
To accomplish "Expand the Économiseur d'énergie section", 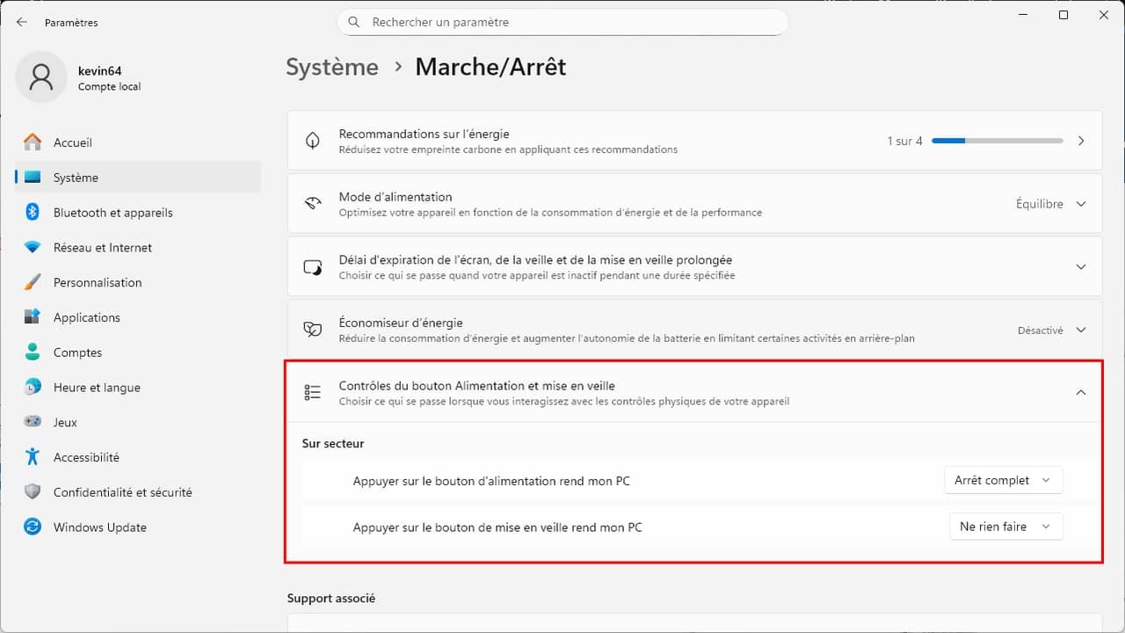I will pos(1080,331).
